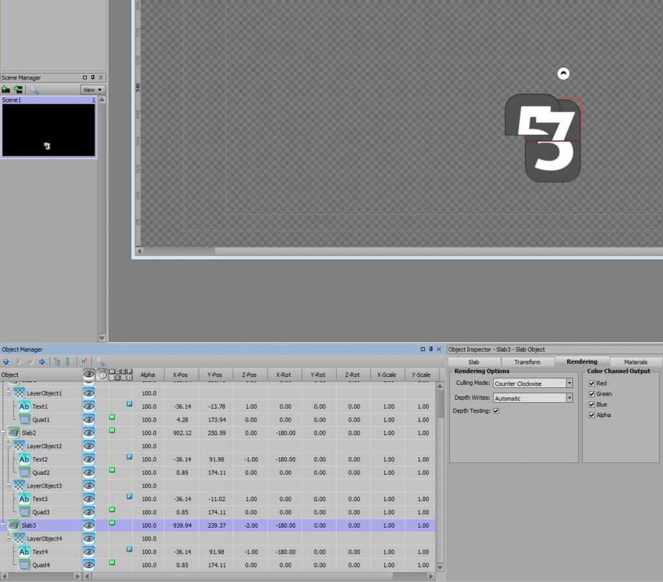Select the Scene1 thumbnail preview
Viewport: 663px width, 582px height.
(49, 130)
